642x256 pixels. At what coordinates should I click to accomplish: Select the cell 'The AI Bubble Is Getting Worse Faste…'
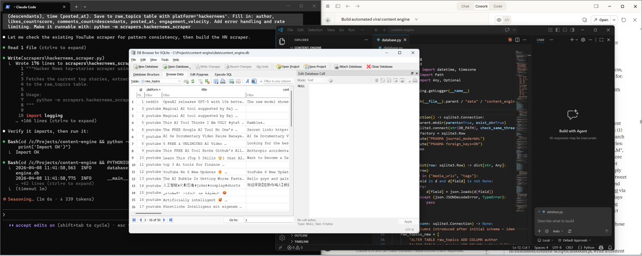(204, 180)
